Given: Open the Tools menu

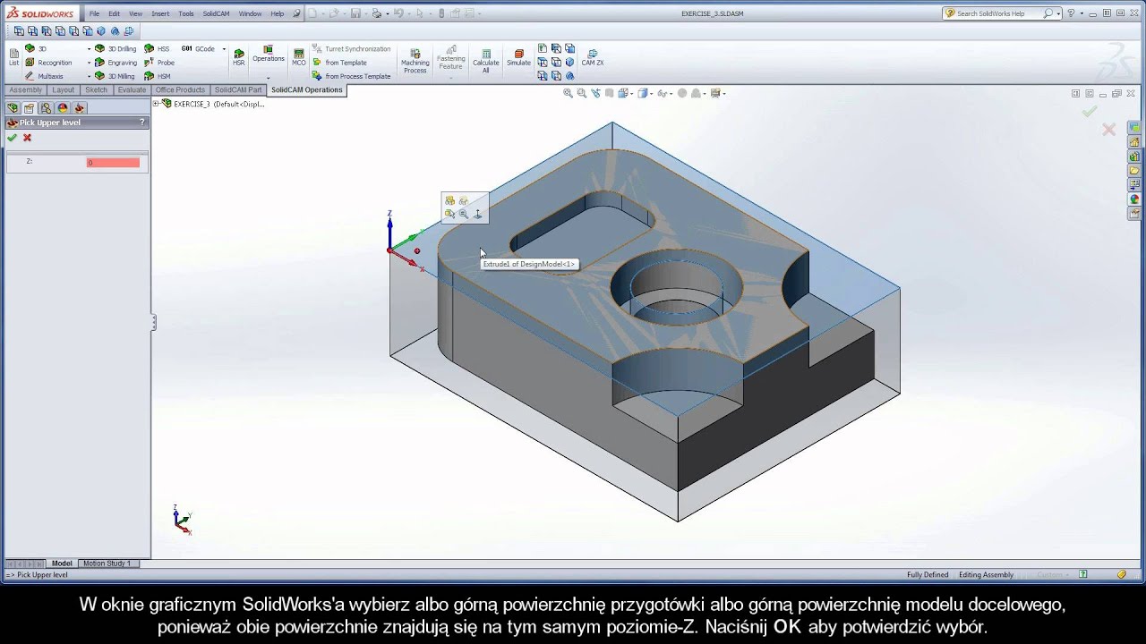Looking at the screenshot, I should (x=186, y=13).
